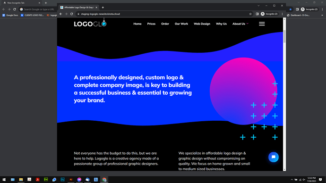Open the tab search chevron
The height and width of the screenshot is (183, 326).
[x=258, y=6]
